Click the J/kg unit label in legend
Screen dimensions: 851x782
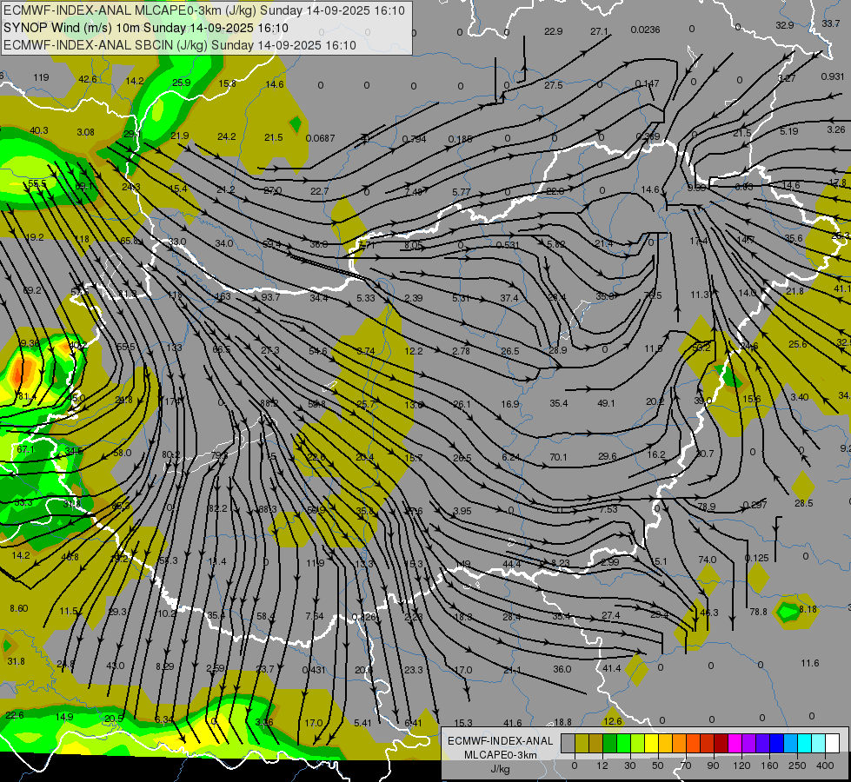click(x=501, y=769)
